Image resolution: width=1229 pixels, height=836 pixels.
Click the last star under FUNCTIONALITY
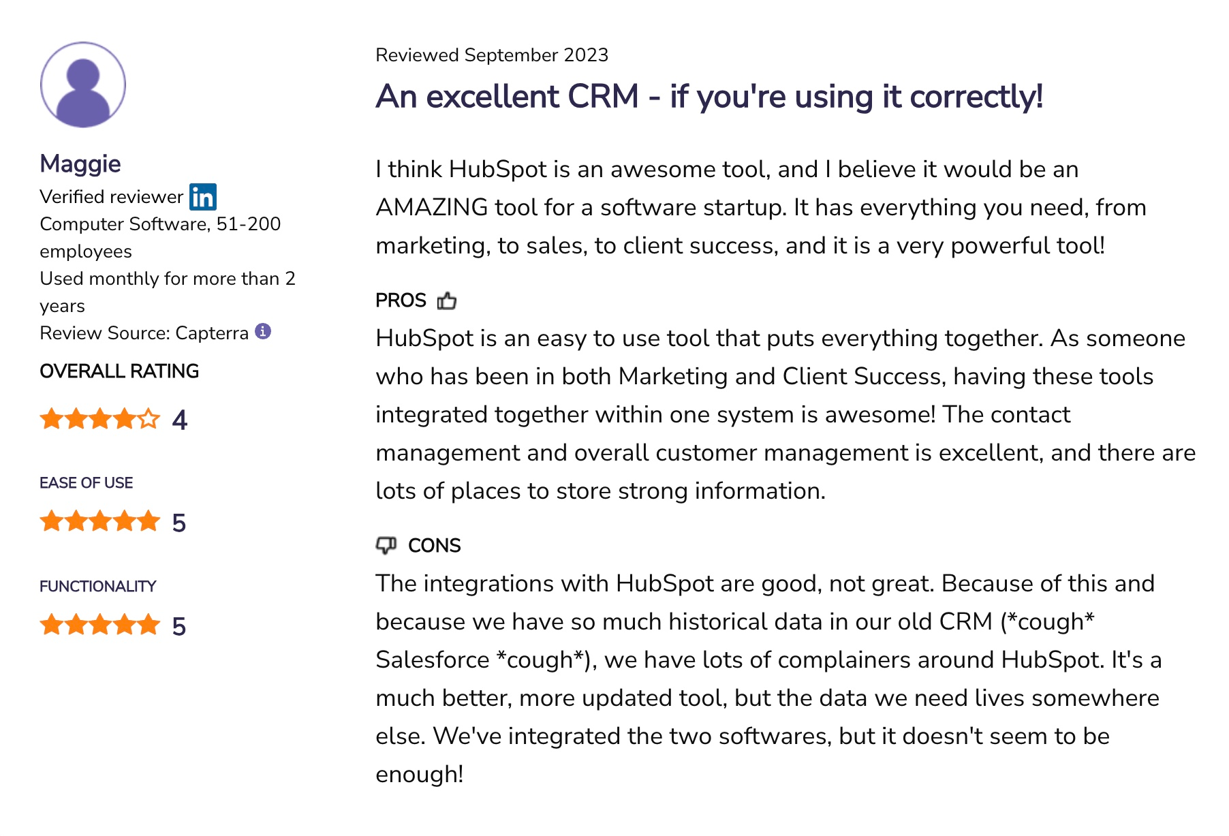coord(149,622)
